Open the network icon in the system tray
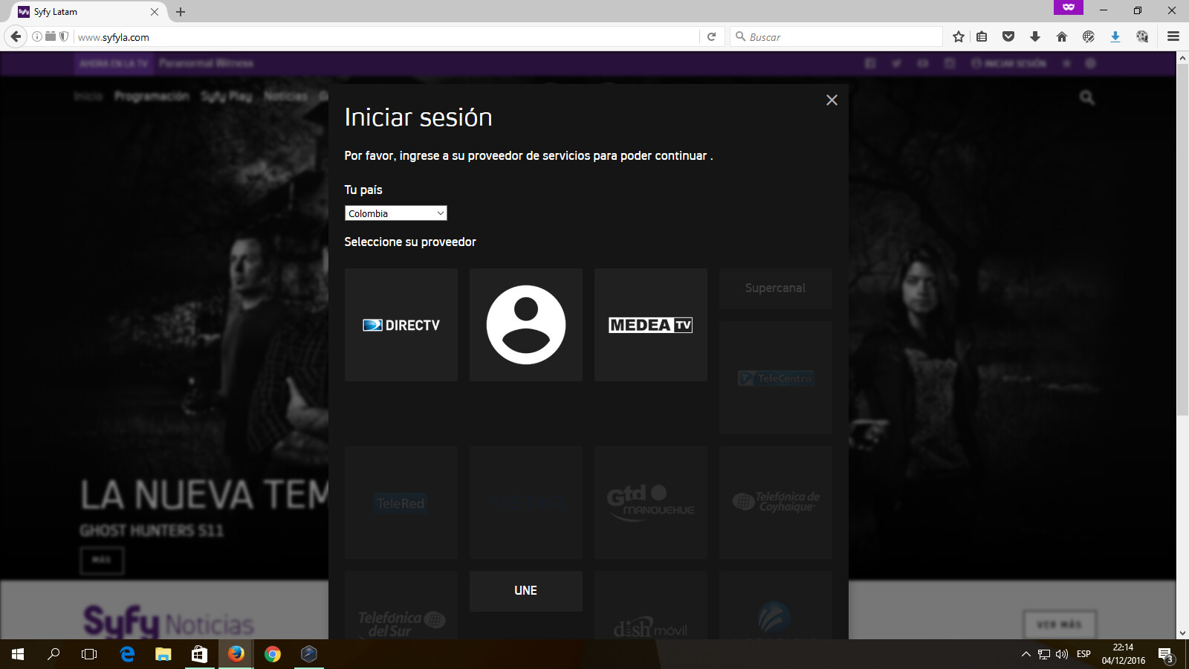Viewport: 1189px width, 669px height. click(x=1044, y=654)
